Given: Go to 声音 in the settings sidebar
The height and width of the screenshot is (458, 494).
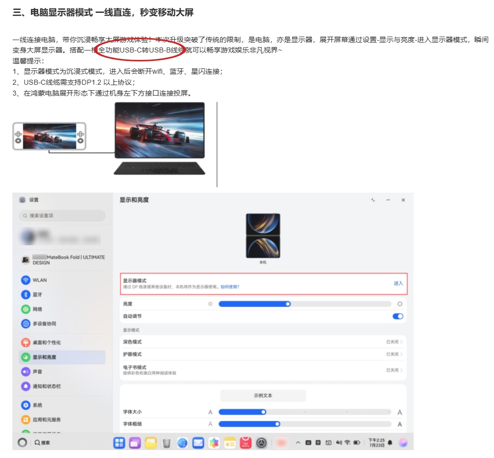Looking at the screenshot, I should coord(38,371).
